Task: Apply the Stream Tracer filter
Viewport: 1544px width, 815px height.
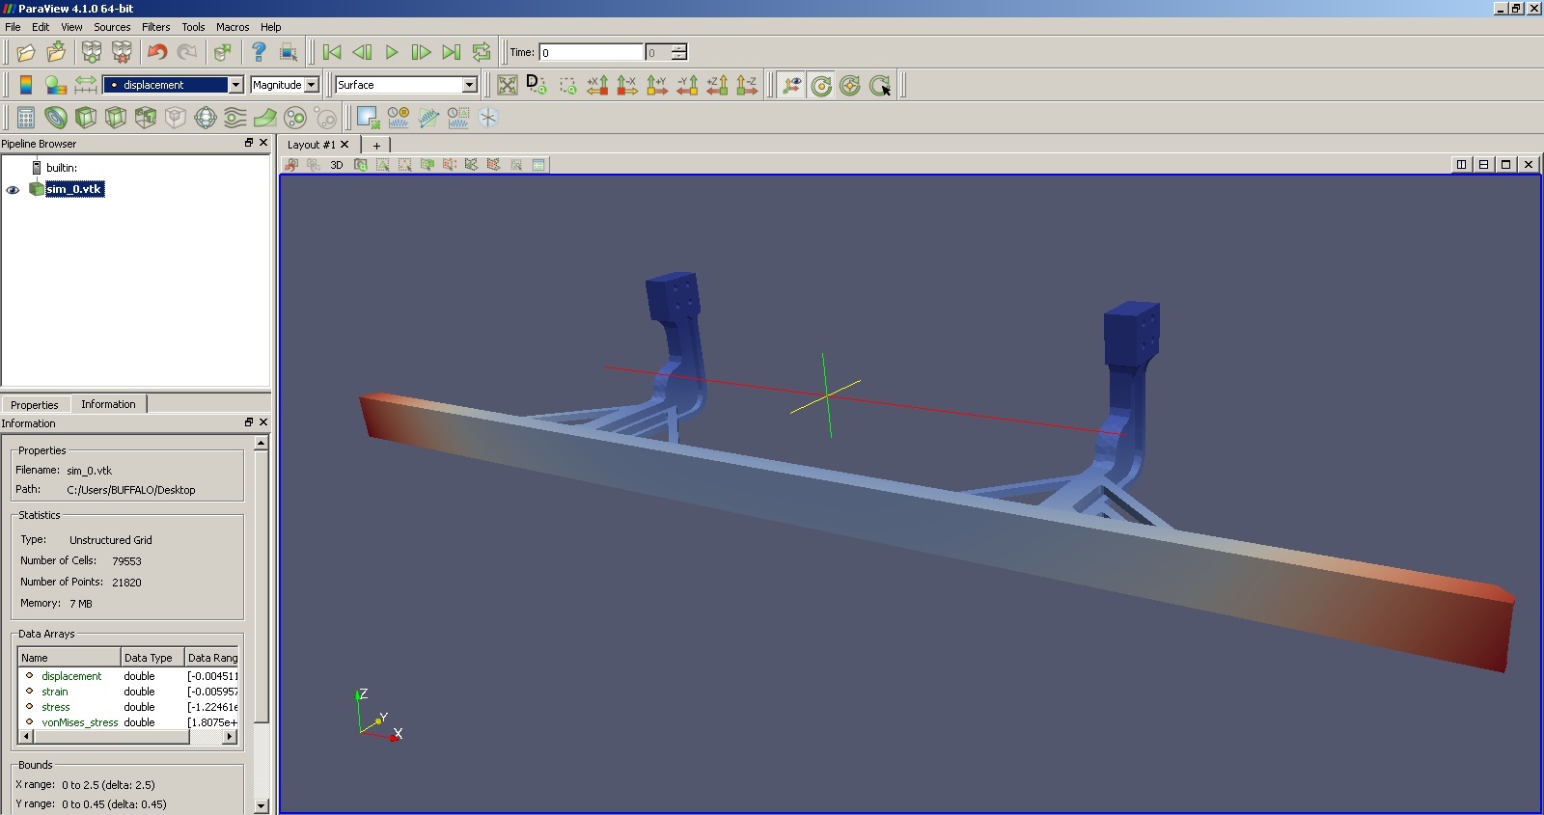Action: tap(235, 118)
